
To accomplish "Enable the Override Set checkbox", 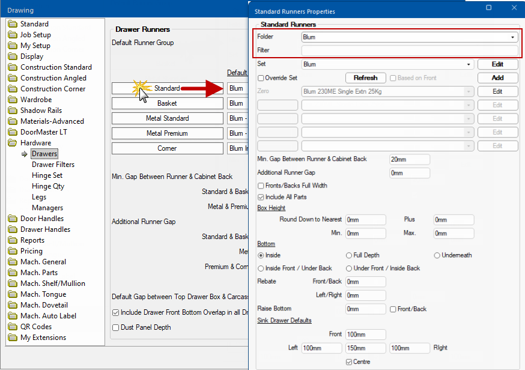I will (261, 78).
